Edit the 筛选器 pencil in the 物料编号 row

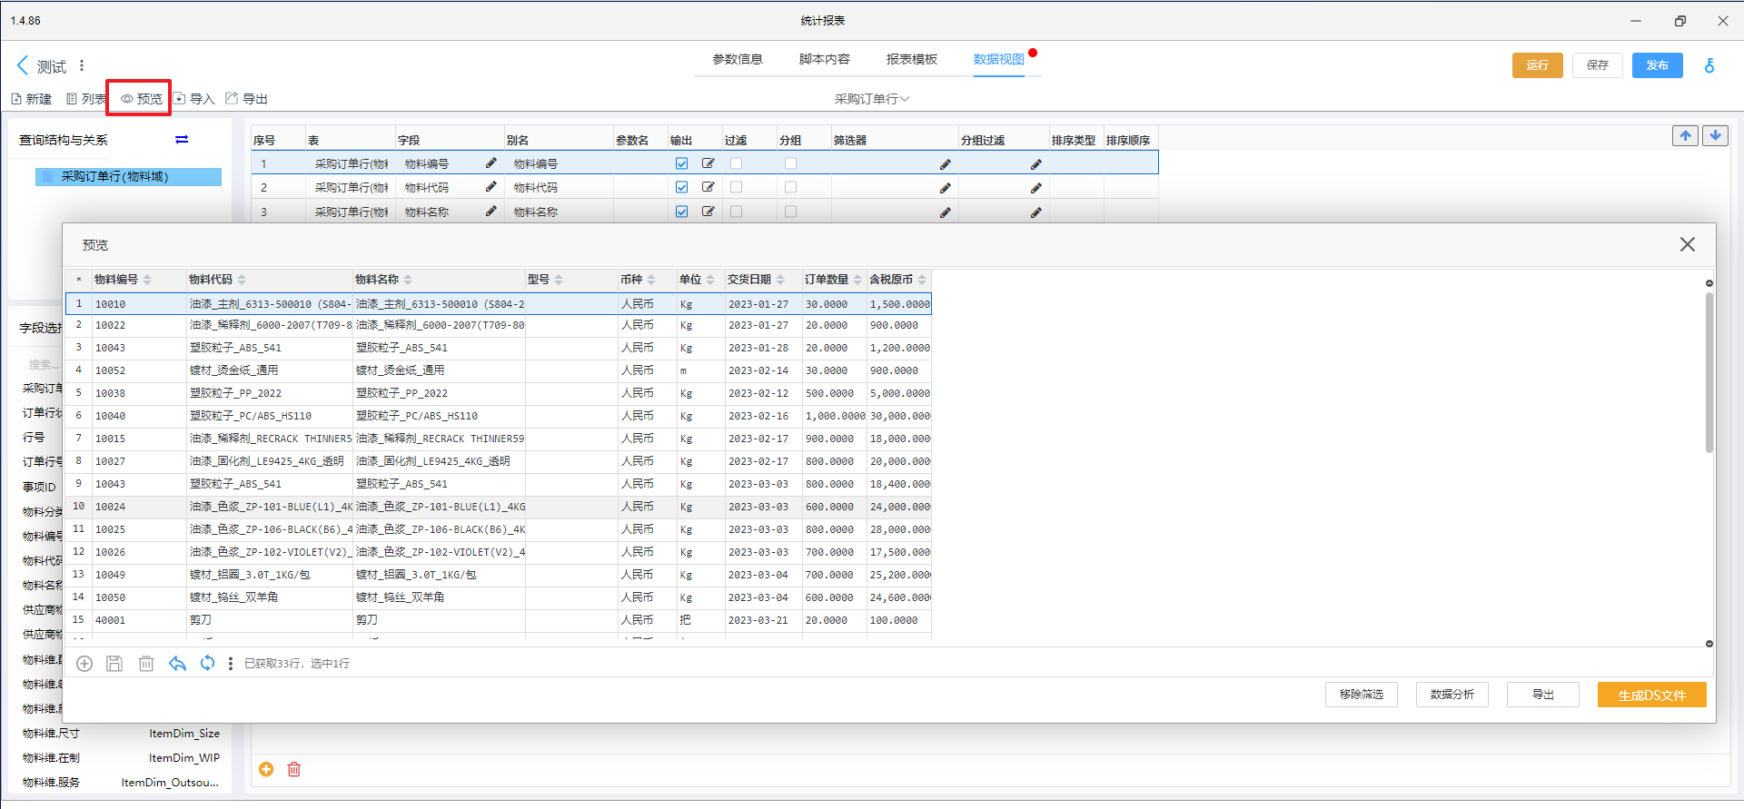click(x=946, y=164)
